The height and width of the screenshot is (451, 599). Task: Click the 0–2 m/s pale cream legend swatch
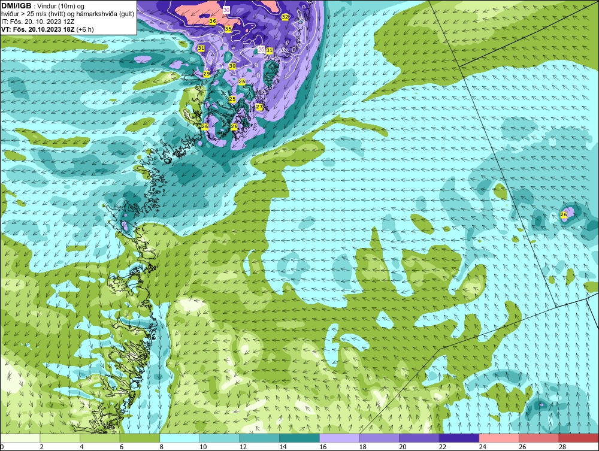pyautogui.click(x=20, y=438)
